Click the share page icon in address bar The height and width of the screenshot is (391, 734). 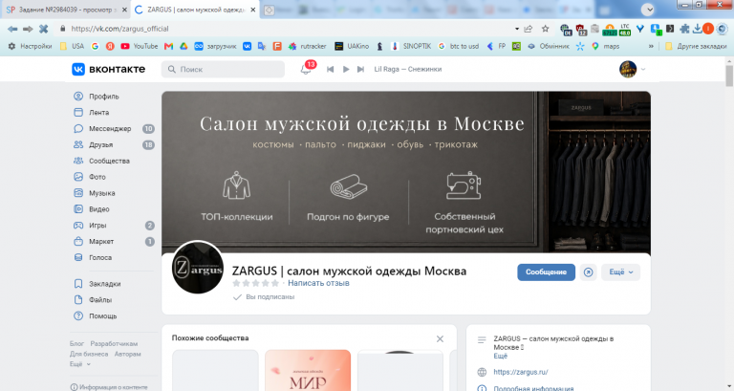(529, 29)
